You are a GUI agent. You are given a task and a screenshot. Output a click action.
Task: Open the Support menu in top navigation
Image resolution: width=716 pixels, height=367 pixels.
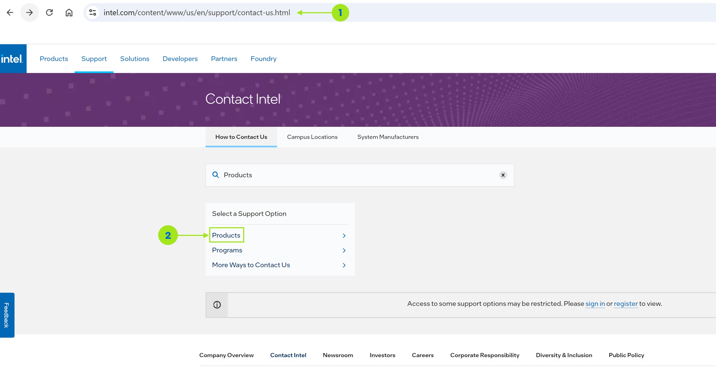click(94, 59)
